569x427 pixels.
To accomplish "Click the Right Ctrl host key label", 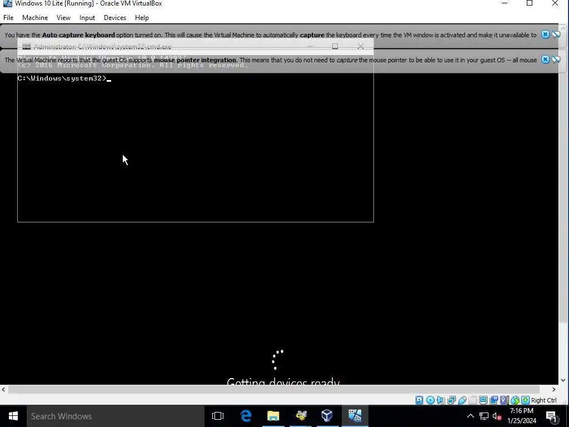I will (543, 400).
